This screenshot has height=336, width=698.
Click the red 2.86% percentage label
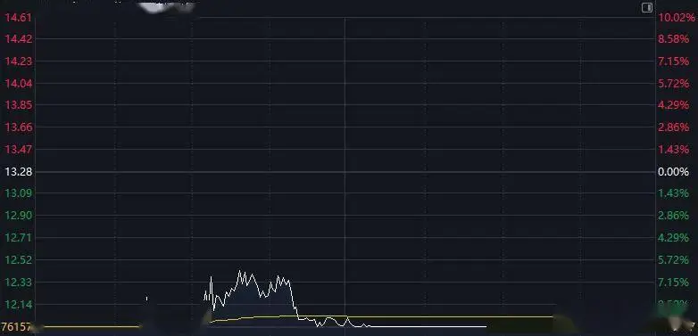(674, 127)
